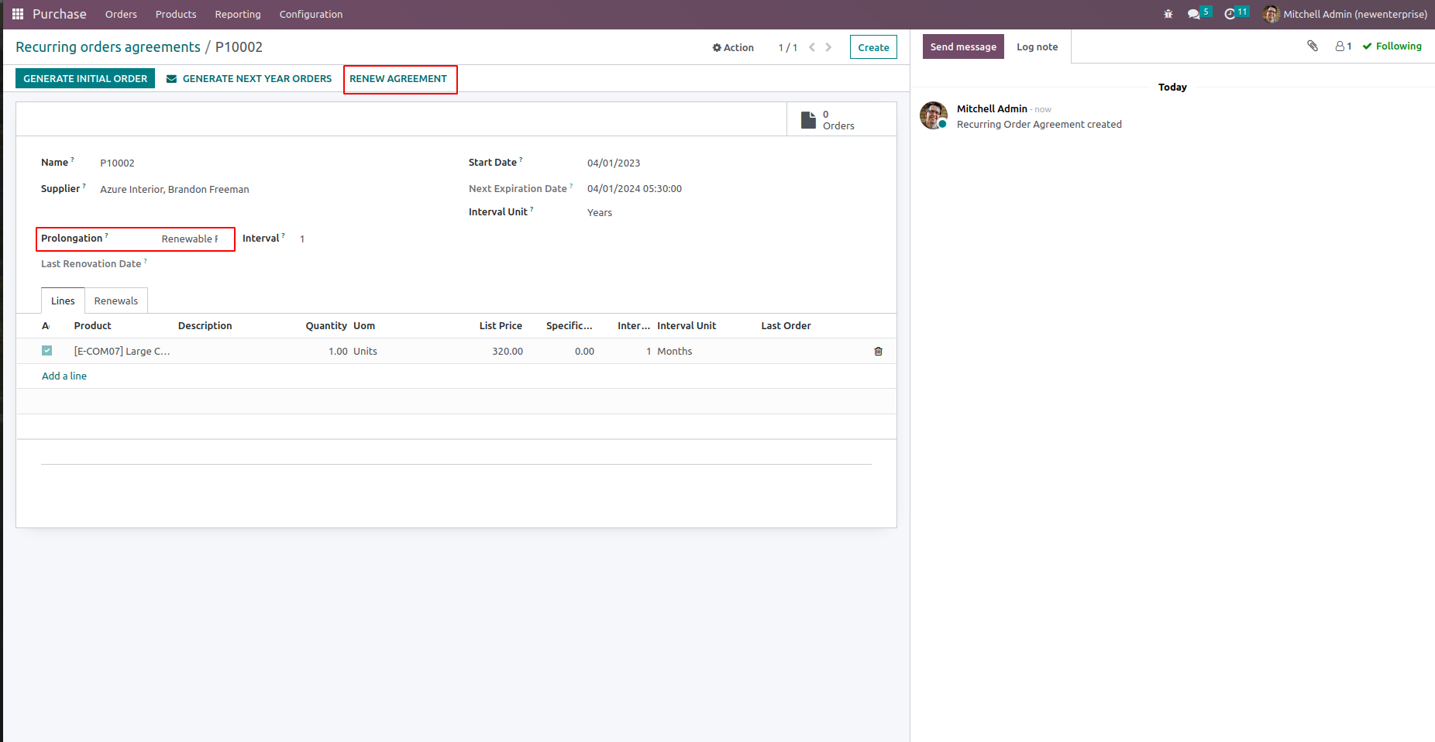The height and width of the screenshot is (742, 1435).
Task: Sort lines by Description column header
Action: click(205, 326)
